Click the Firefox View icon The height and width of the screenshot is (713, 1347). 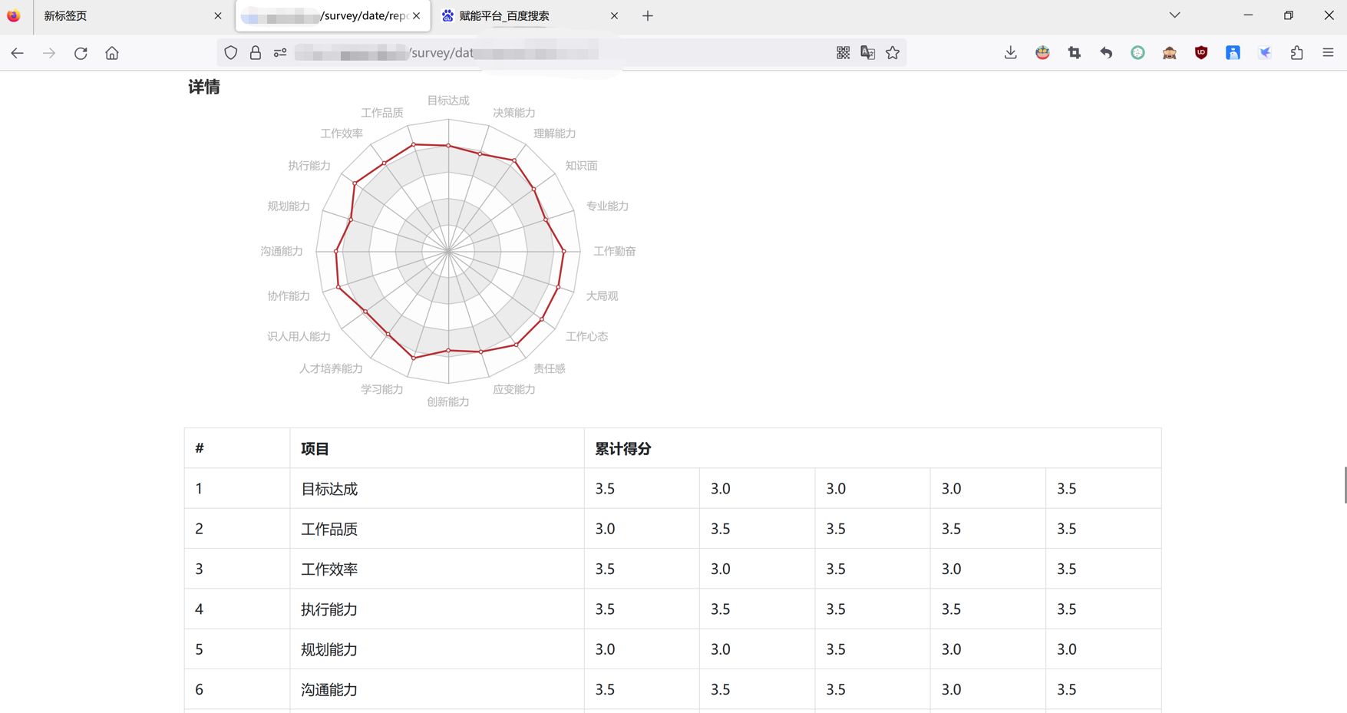[x=14, y=15]
